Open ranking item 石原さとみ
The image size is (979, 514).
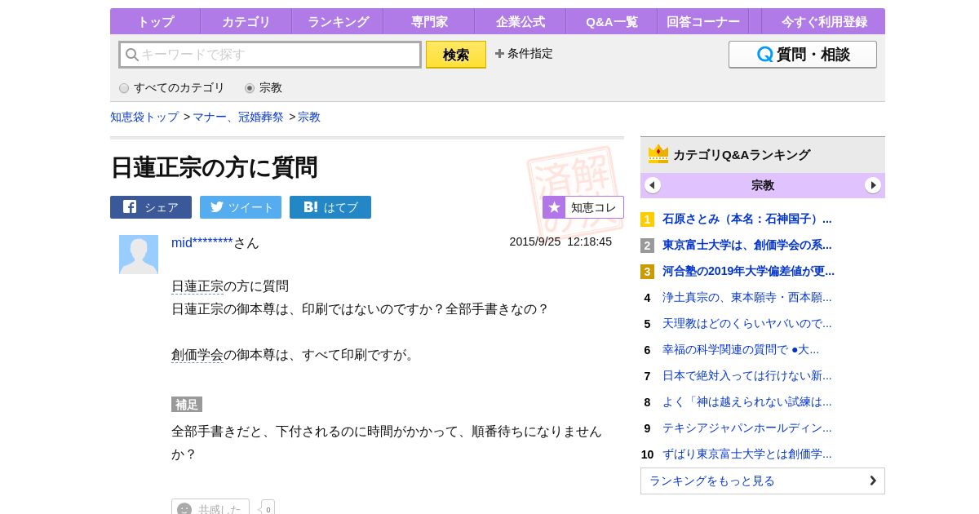tap(747, 219)
